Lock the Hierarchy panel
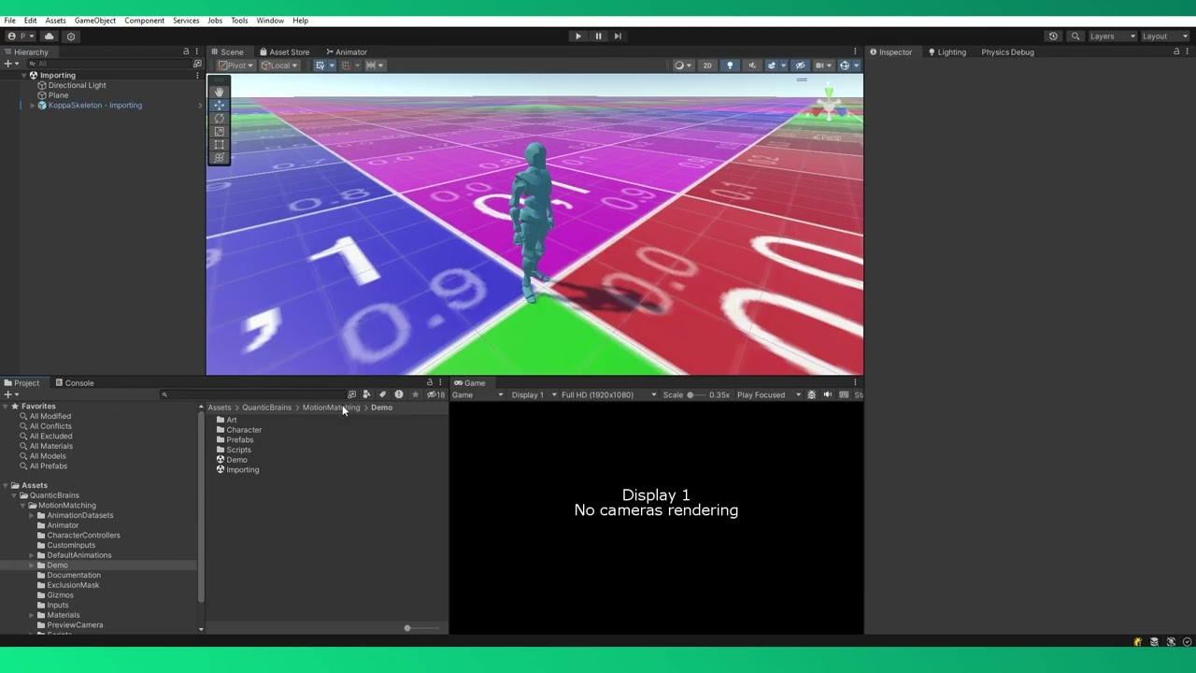Viewport: 1196px width, 673px height. coord(185,51)
